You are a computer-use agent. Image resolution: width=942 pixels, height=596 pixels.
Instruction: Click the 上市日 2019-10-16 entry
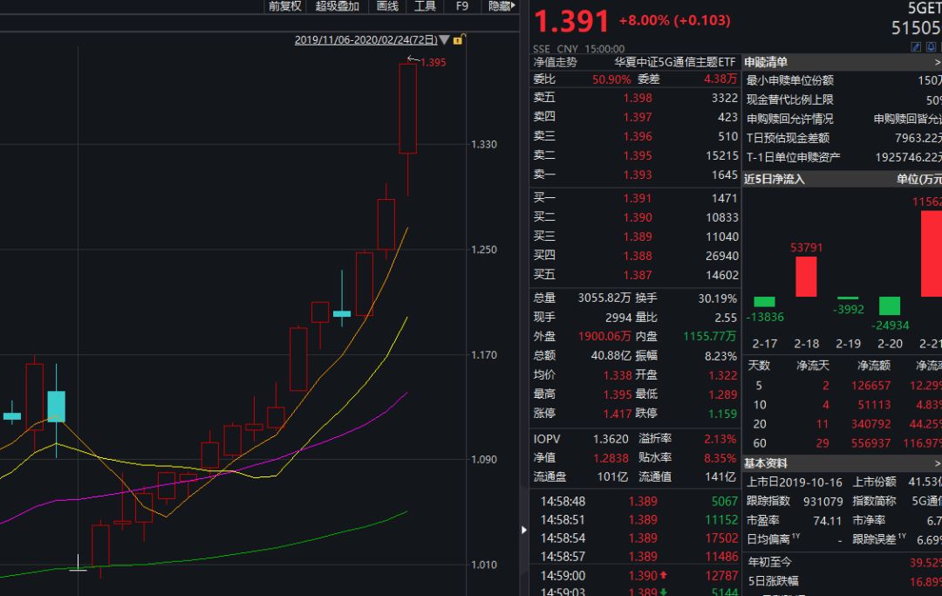point(795,482)
